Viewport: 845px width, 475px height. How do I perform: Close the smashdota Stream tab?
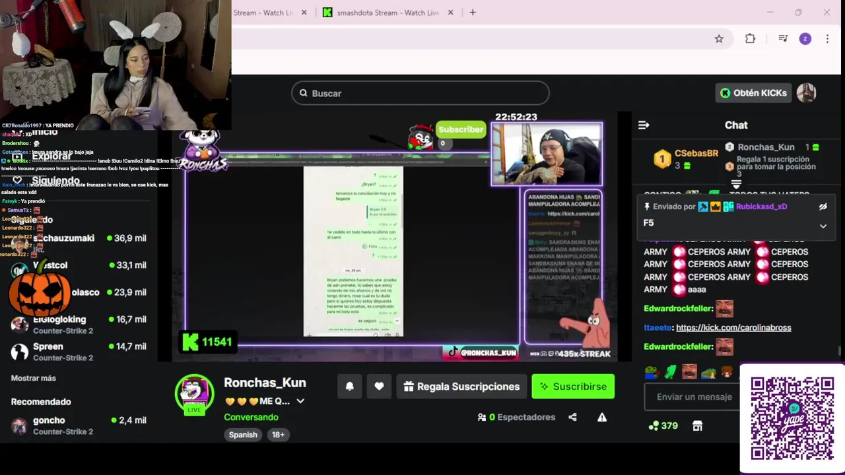pos(450,13)
